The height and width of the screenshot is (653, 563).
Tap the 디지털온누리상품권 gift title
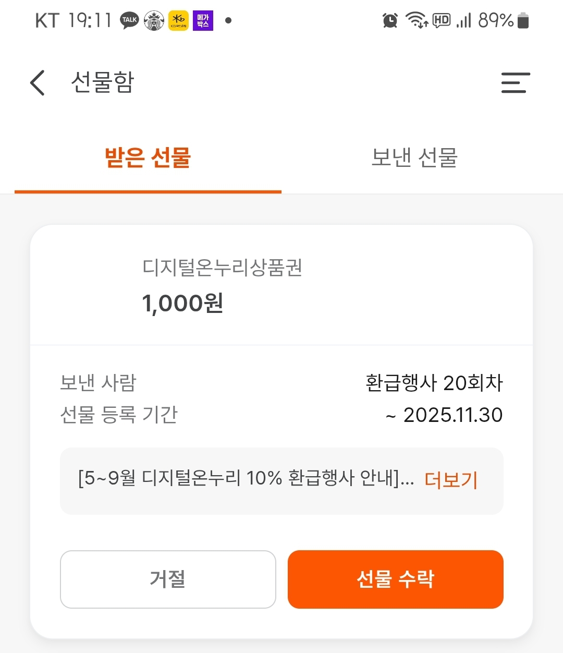click(x=222, y=268)
